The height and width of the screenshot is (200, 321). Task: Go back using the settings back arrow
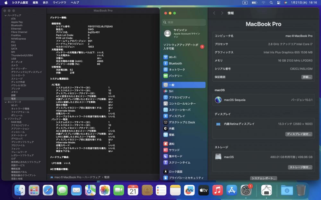coord(214,13)
